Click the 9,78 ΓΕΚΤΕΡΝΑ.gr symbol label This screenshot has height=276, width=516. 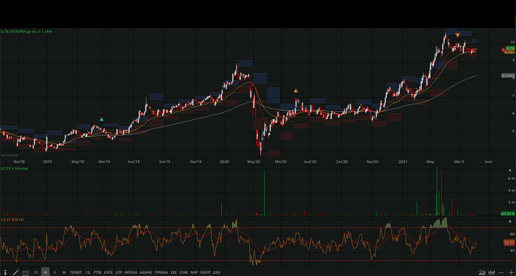pos(27,32)
